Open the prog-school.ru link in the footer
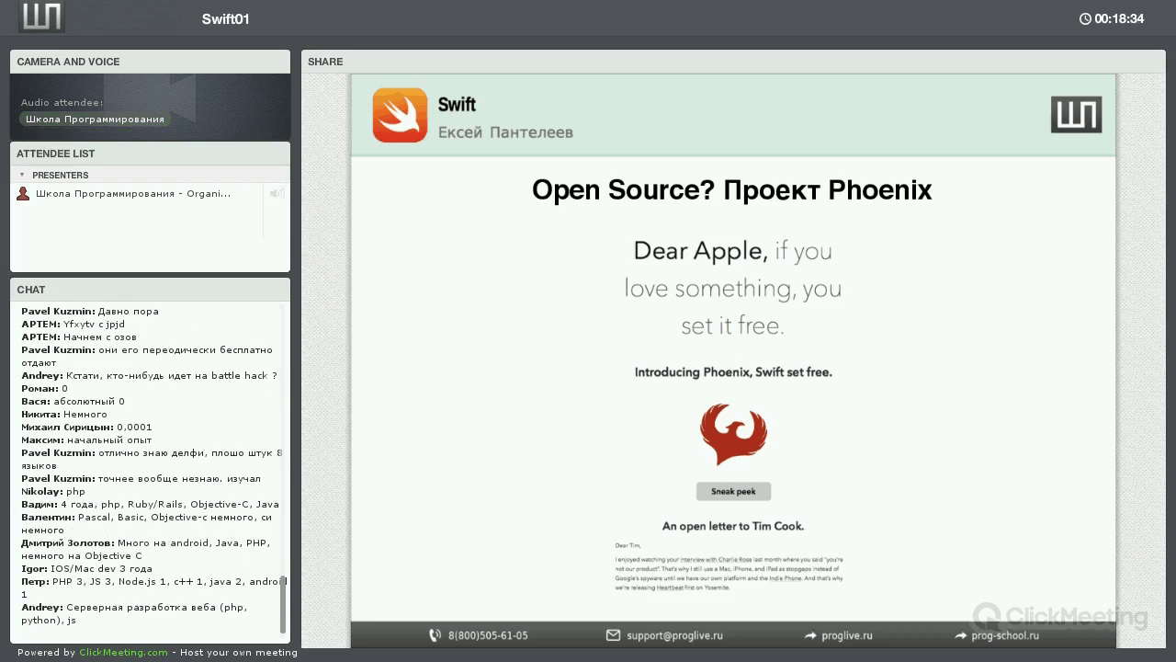The width and height of the screenshot is (1176, 662). coord(1005,635)
